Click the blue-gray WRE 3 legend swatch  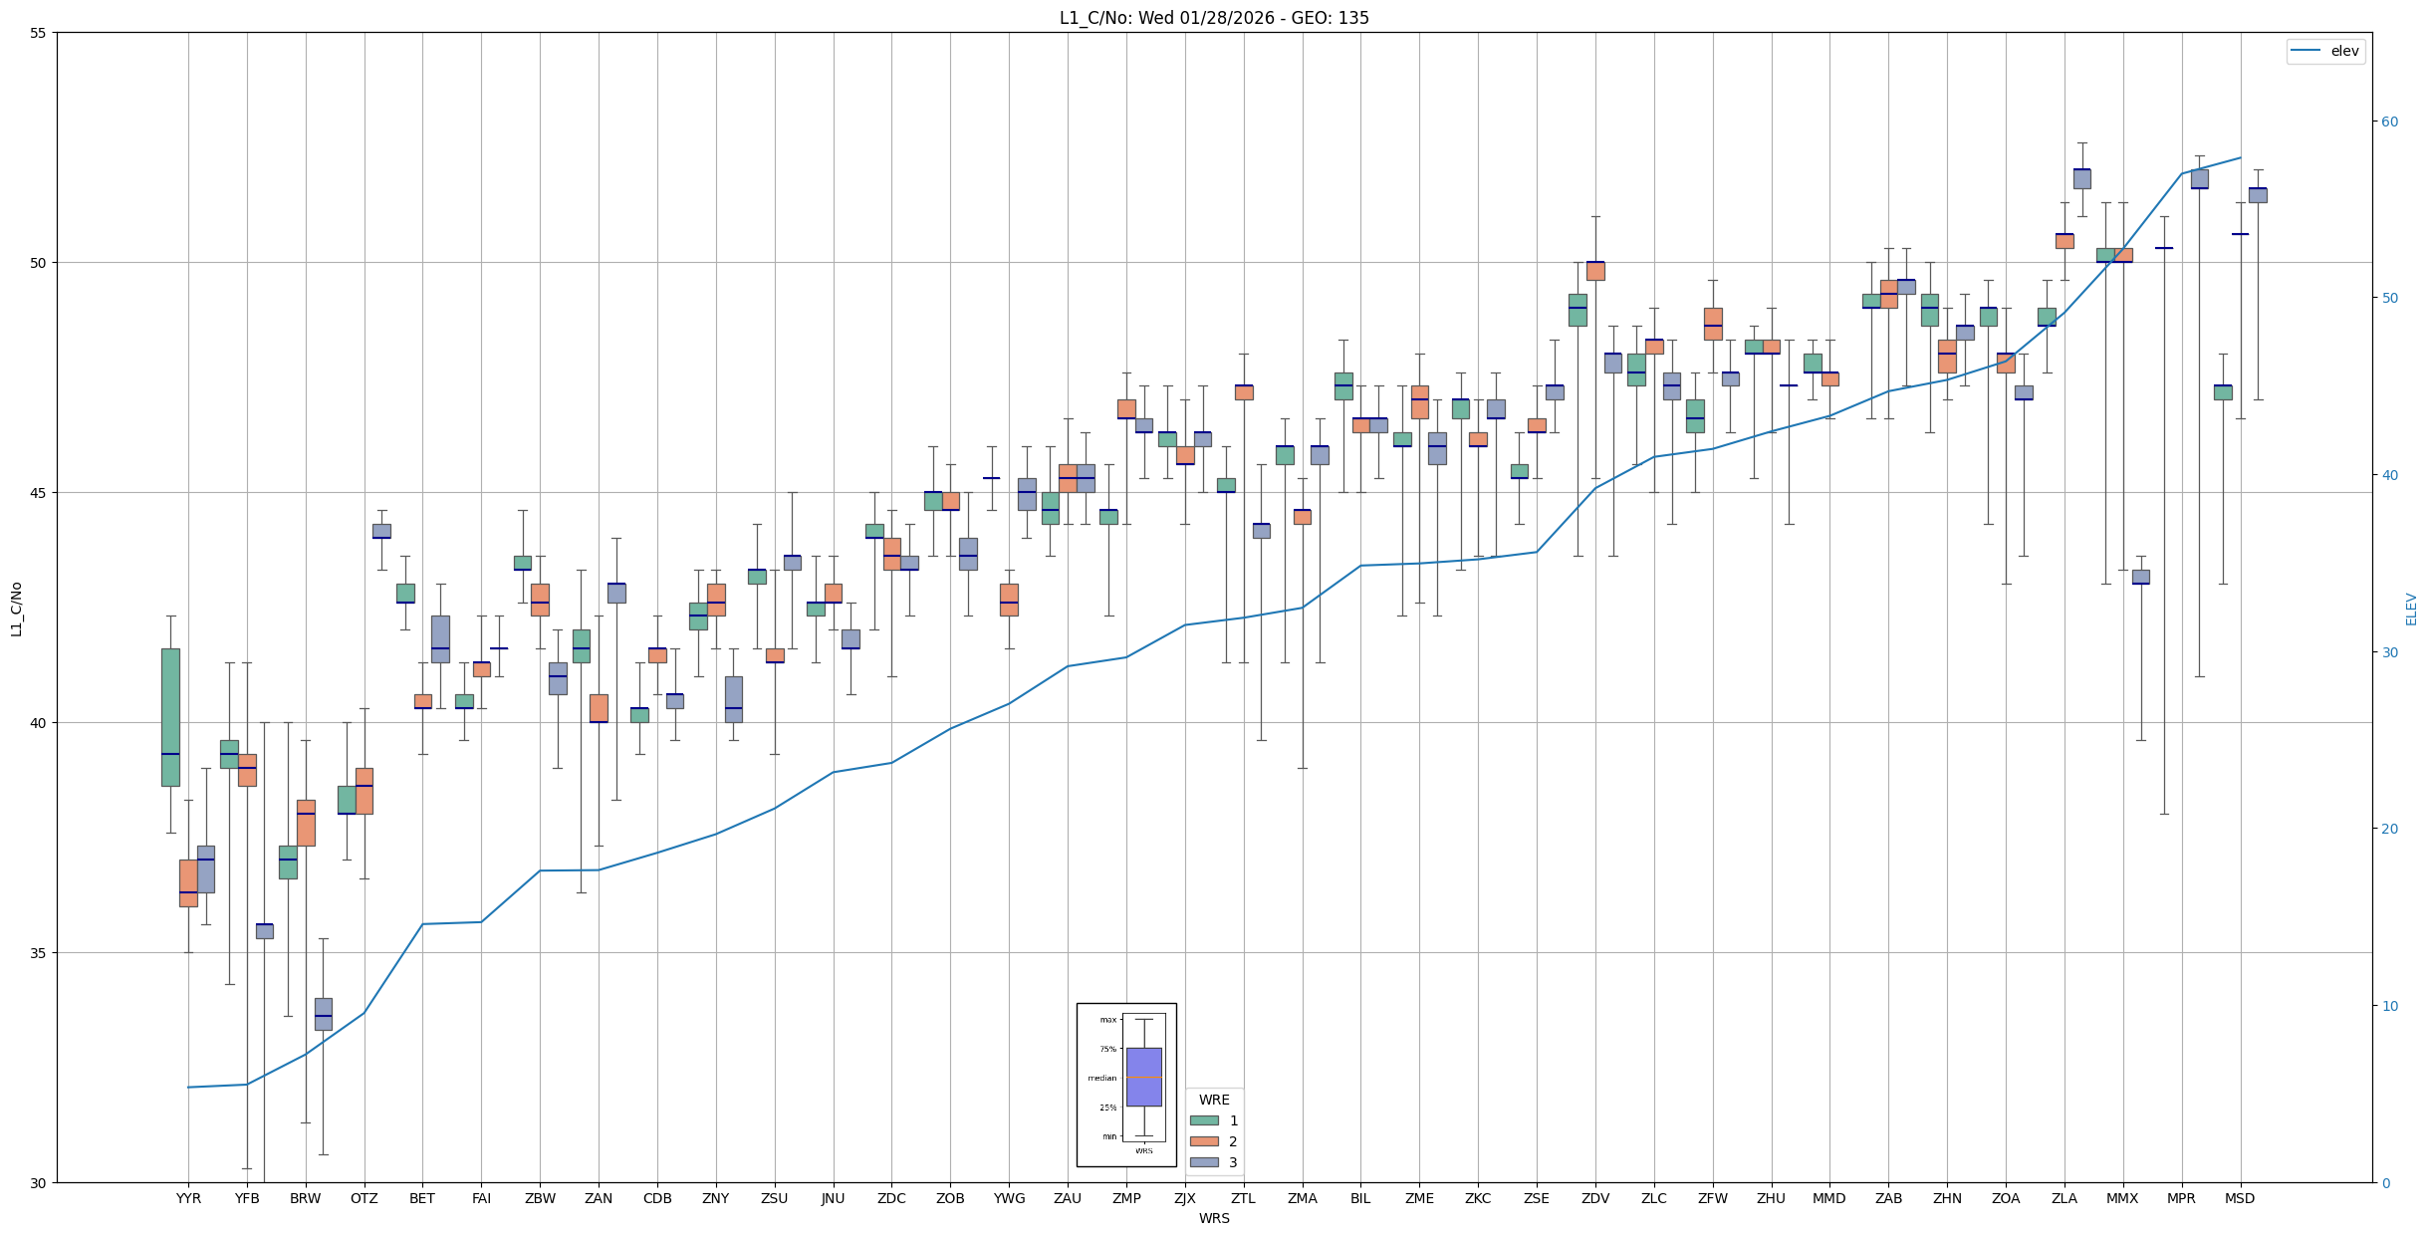tap(1204, 1162)
